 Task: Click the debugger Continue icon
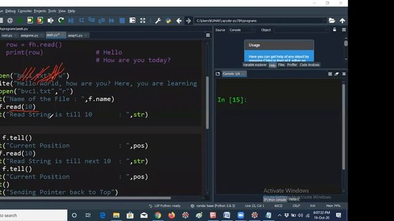112,20
